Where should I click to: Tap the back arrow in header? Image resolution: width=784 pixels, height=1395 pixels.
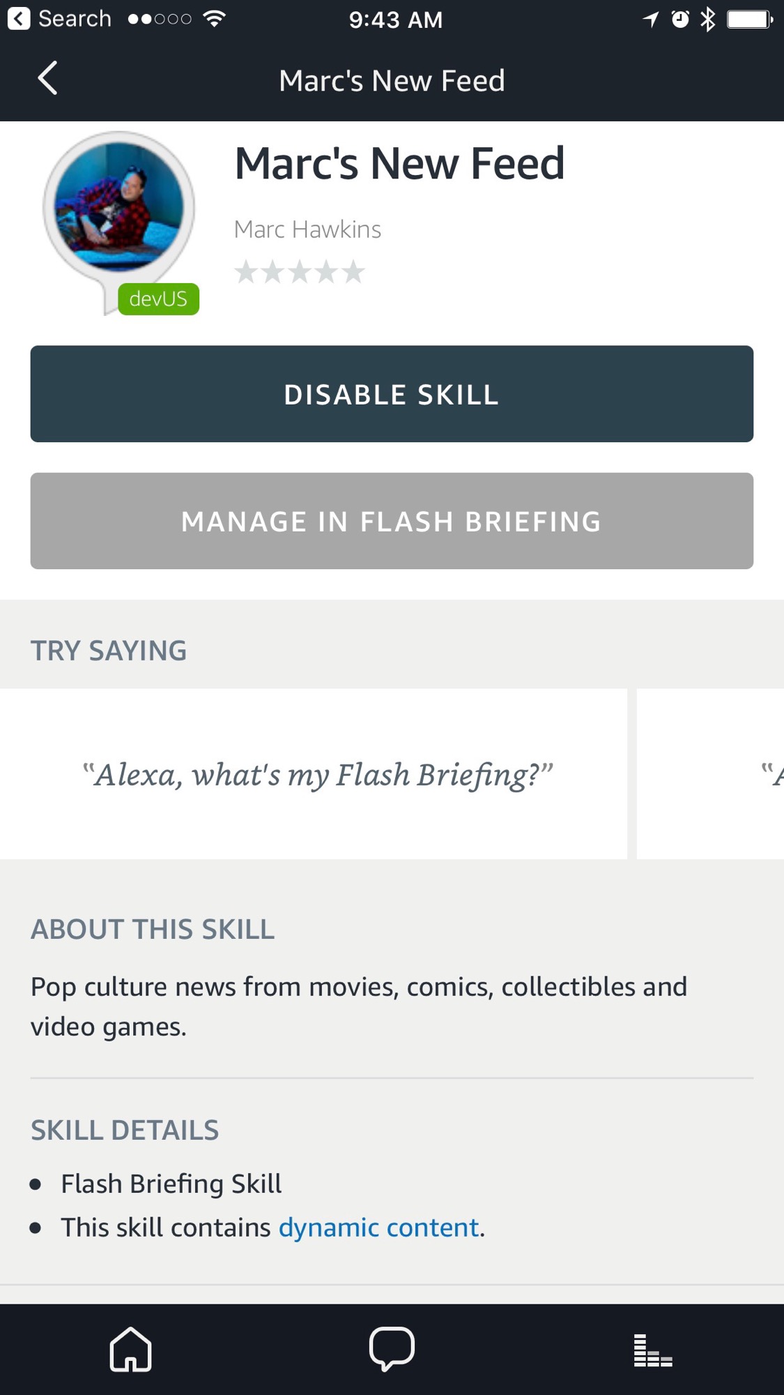pos(47,78)
